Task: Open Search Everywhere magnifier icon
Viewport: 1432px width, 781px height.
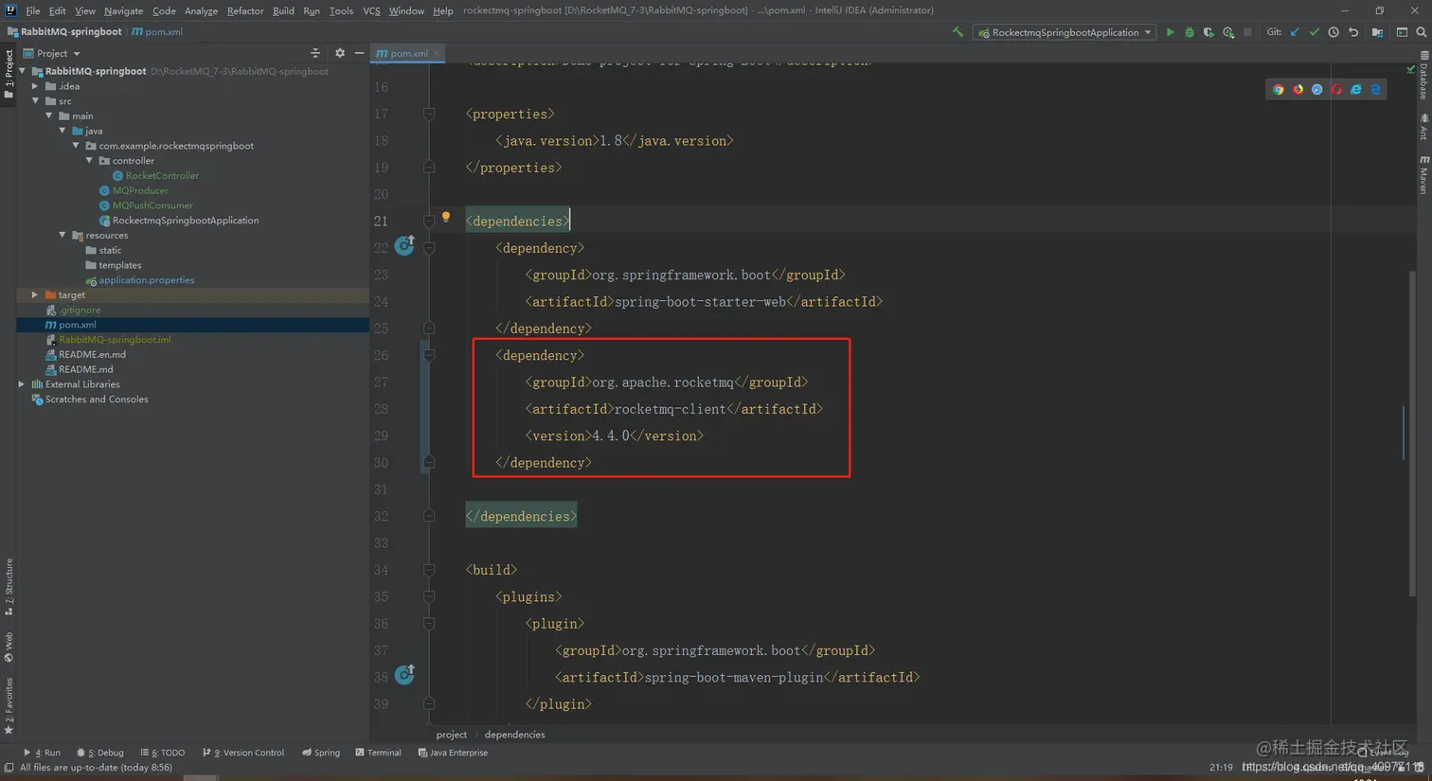Action: 1421,32
